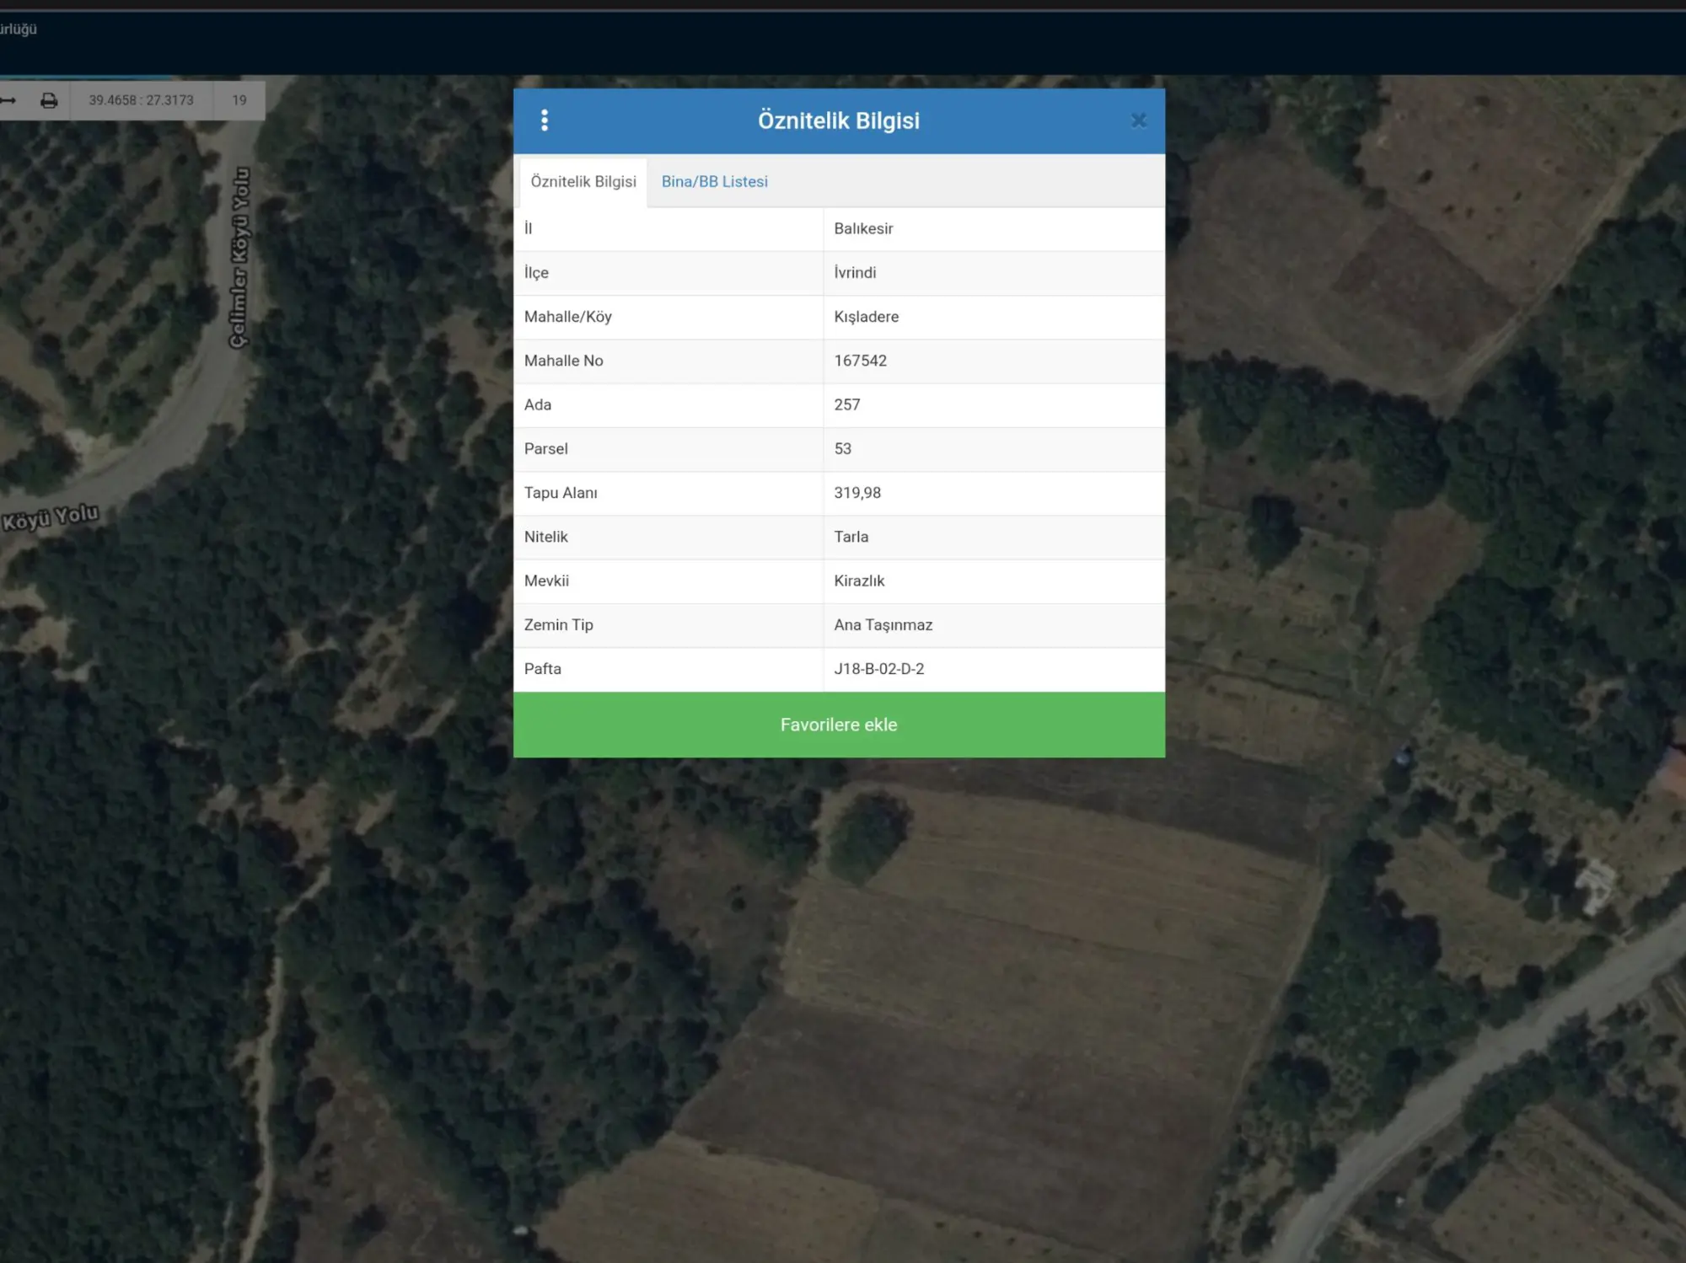Click the Ada row label
1686x1263 pixels.
pos(538,404)
